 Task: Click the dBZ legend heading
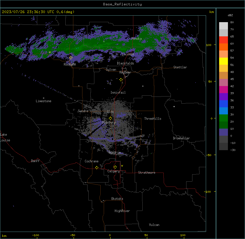(x=230, y=15)
